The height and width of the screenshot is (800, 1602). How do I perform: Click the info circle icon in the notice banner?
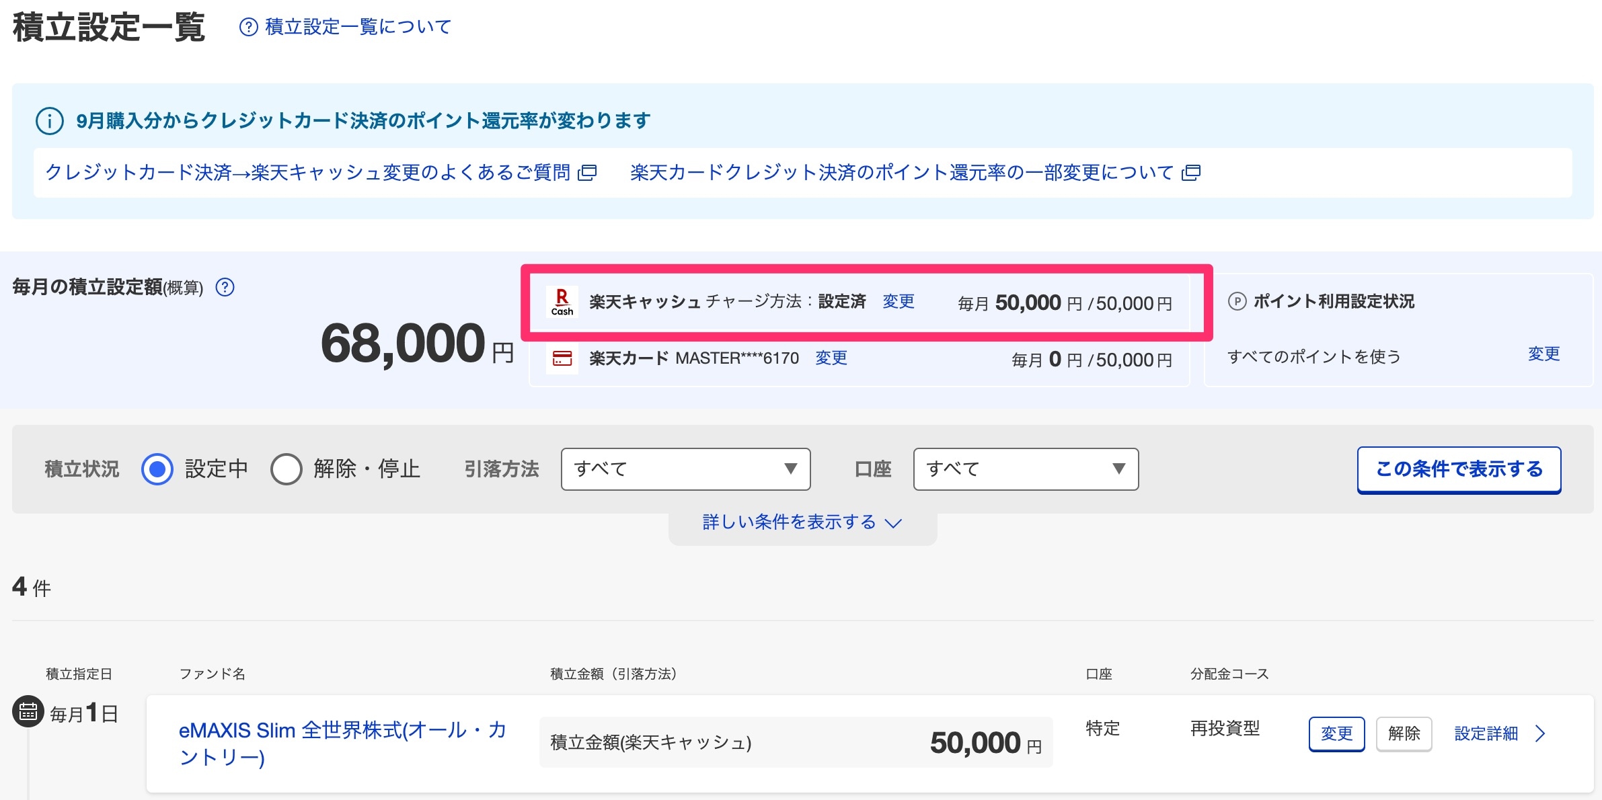coord(50,121)
